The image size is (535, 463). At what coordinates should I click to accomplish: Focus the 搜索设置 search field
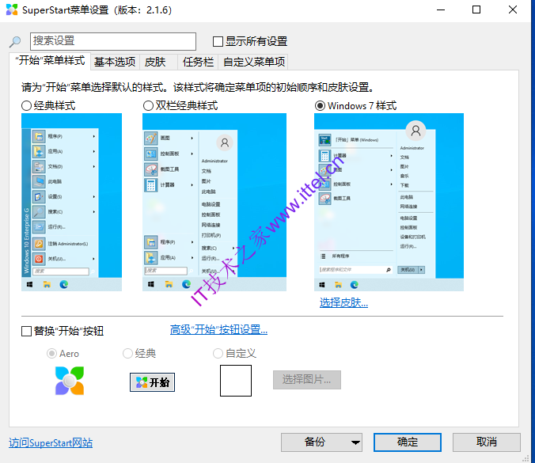[113, 41]
